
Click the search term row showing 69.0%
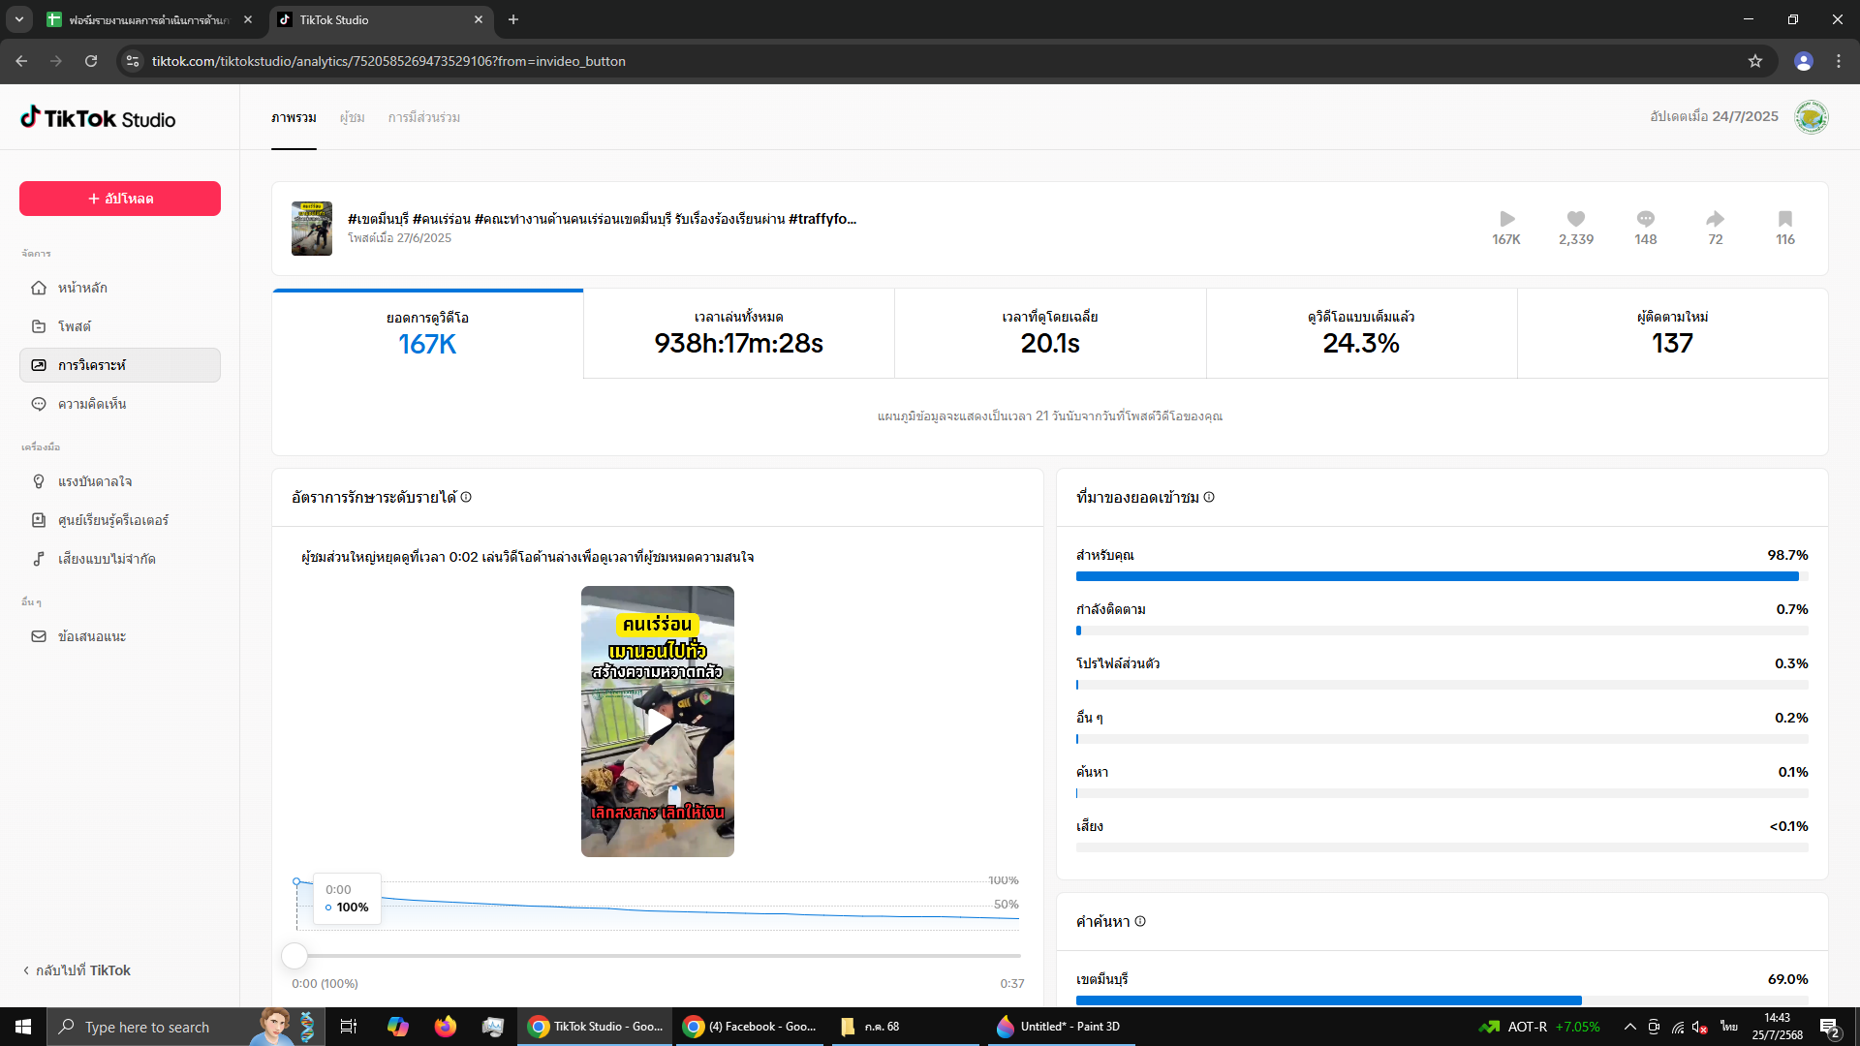click(x=1441, y=990)
